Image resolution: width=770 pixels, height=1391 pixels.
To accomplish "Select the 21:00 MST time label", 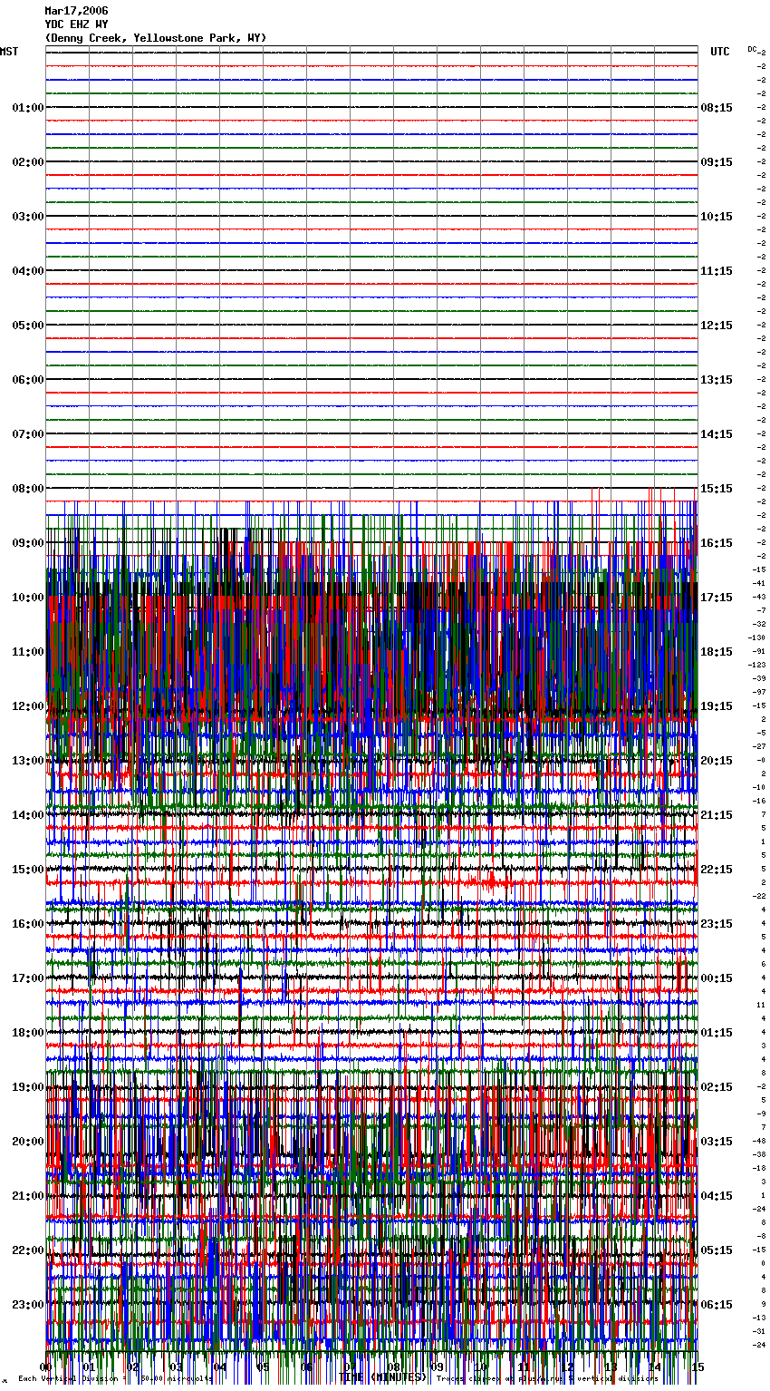I will pos(28,1196).
